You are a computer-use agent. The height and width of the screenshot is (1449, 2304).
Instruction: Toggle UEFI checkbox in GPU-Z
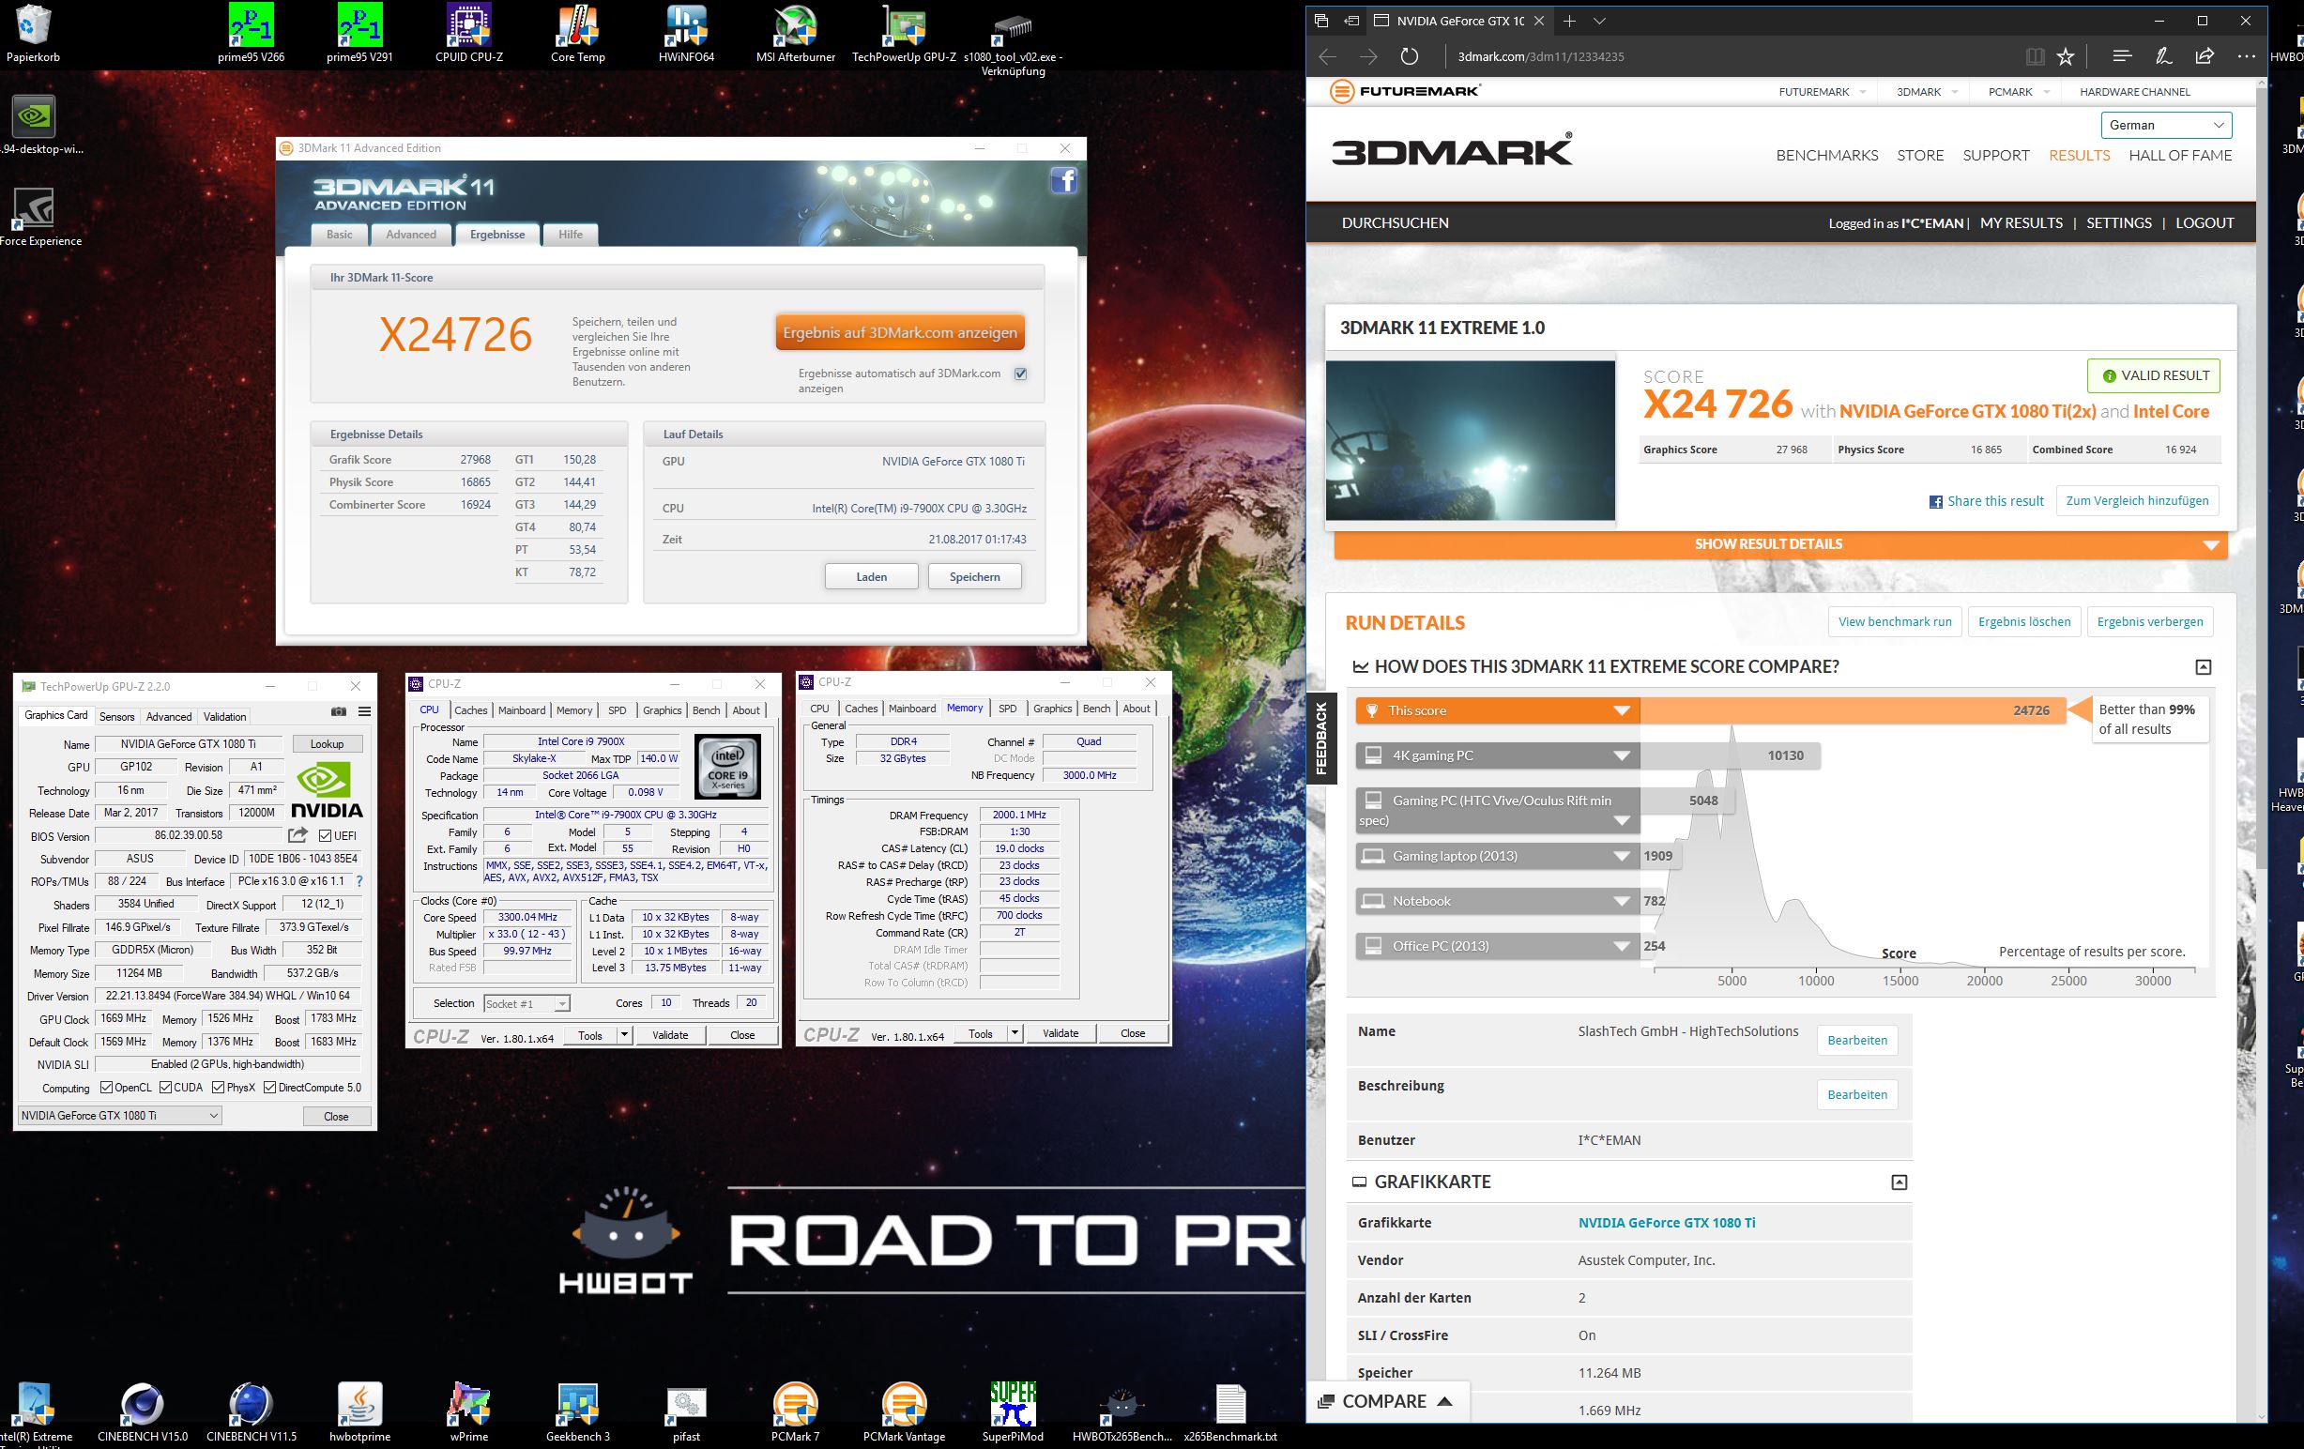[x=326, y=835]
